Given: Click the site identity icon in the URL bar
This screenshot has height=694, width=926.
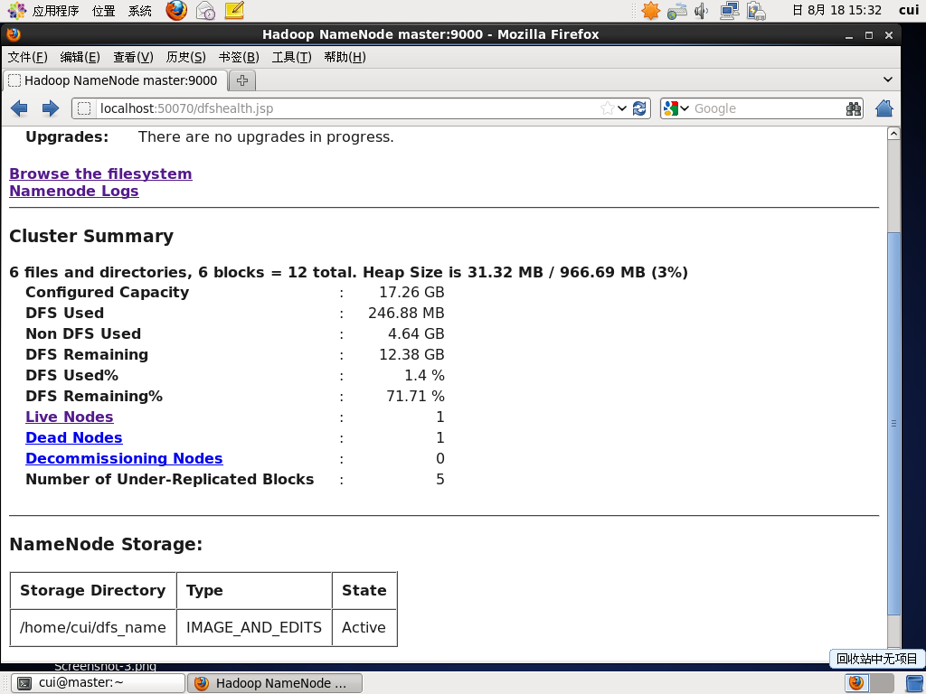Looking at the screenshot, I should coord(84,108).
